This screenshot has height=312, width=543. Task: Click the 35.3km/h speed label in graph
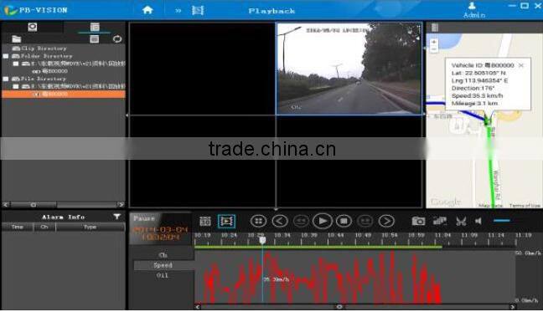click(x=277, y=279)
